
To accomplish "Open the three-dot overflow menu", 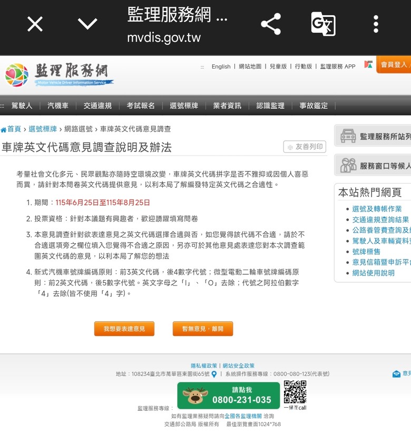I will [376, 24].
